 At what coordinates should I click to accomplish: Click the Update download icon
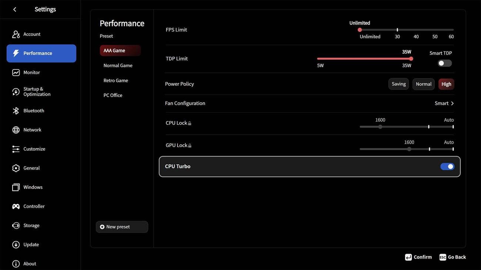point(16,245)
